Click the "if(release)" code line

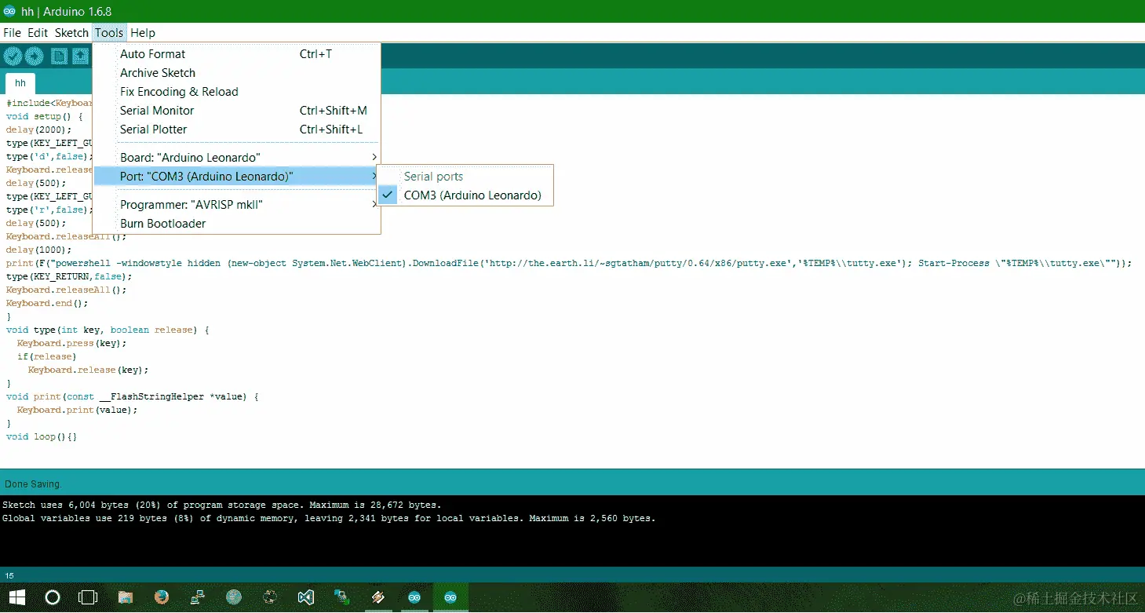pos(47,356)
